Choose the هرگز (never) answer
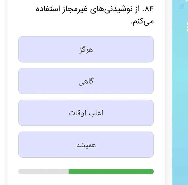This screenshot has width=188, height=185. [86, 49]
